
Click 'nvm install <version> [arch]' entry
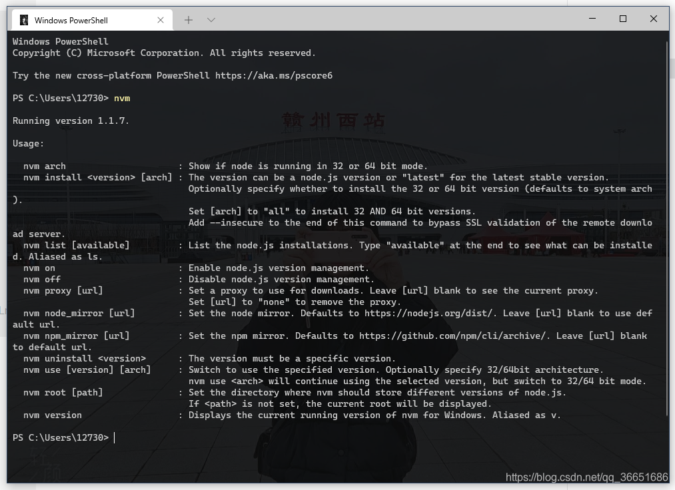98,177
